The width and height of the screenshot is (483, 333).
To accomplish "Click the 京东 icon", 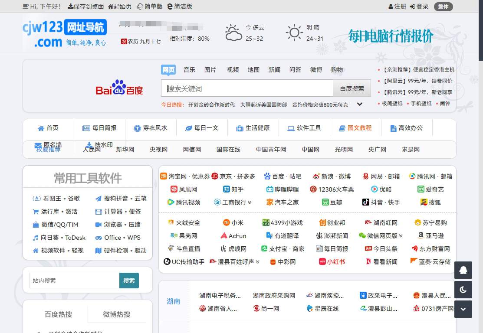I will pyautogui.click(x=215, y=176).
